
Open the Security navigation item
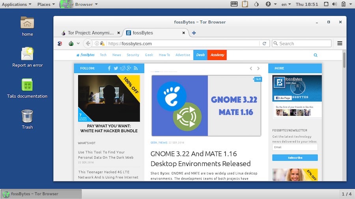pyautogui.click(x=133, y=55)
